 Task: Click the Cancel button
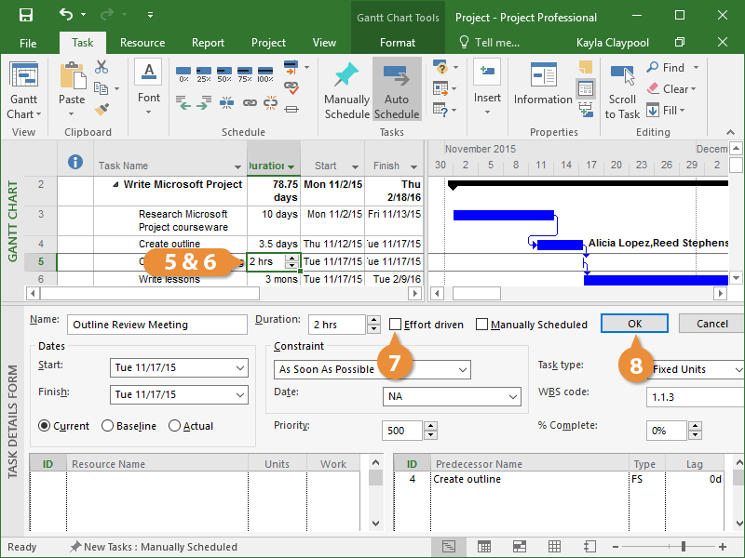711,324
